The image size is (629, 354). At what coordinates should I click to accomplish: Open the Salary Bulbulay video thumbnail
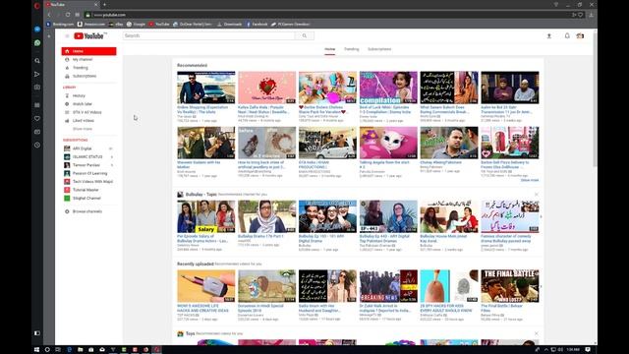click(206, 216)
